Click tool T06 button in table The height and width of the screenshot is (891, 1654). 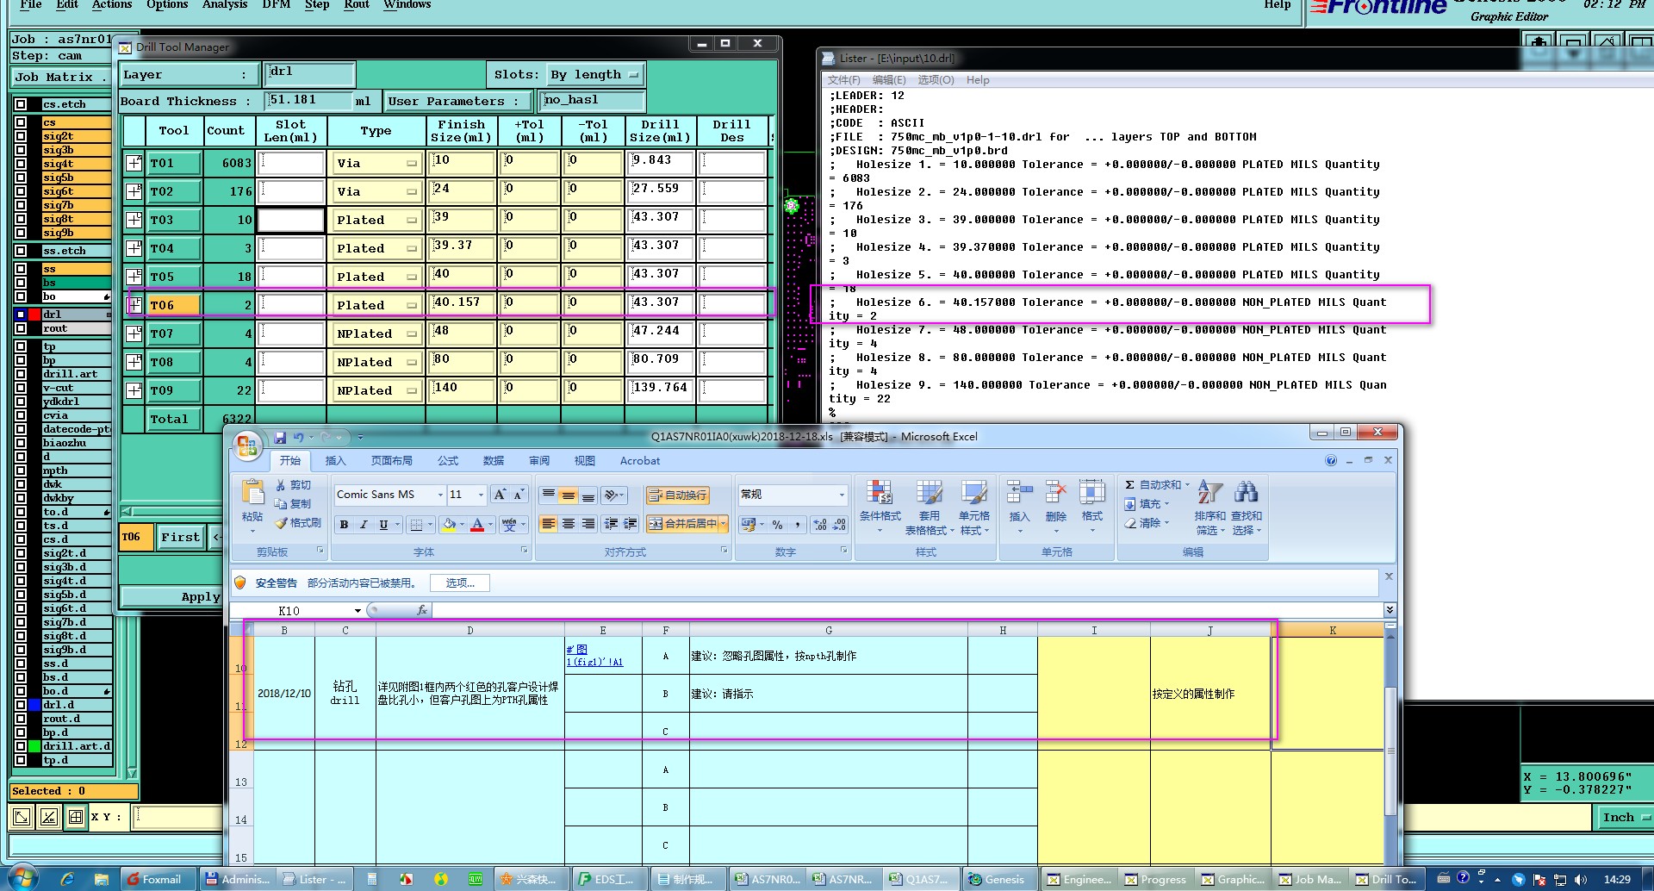(175, 305)
